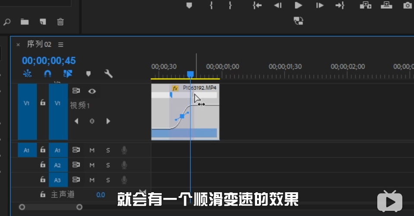
Task: Click the left zoom scrollbar handle
Action: (x=22, y=207)
